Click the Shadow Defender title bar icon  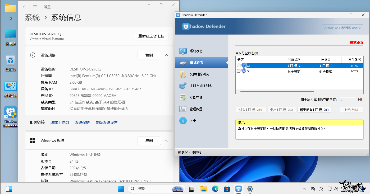coord(178,15)
